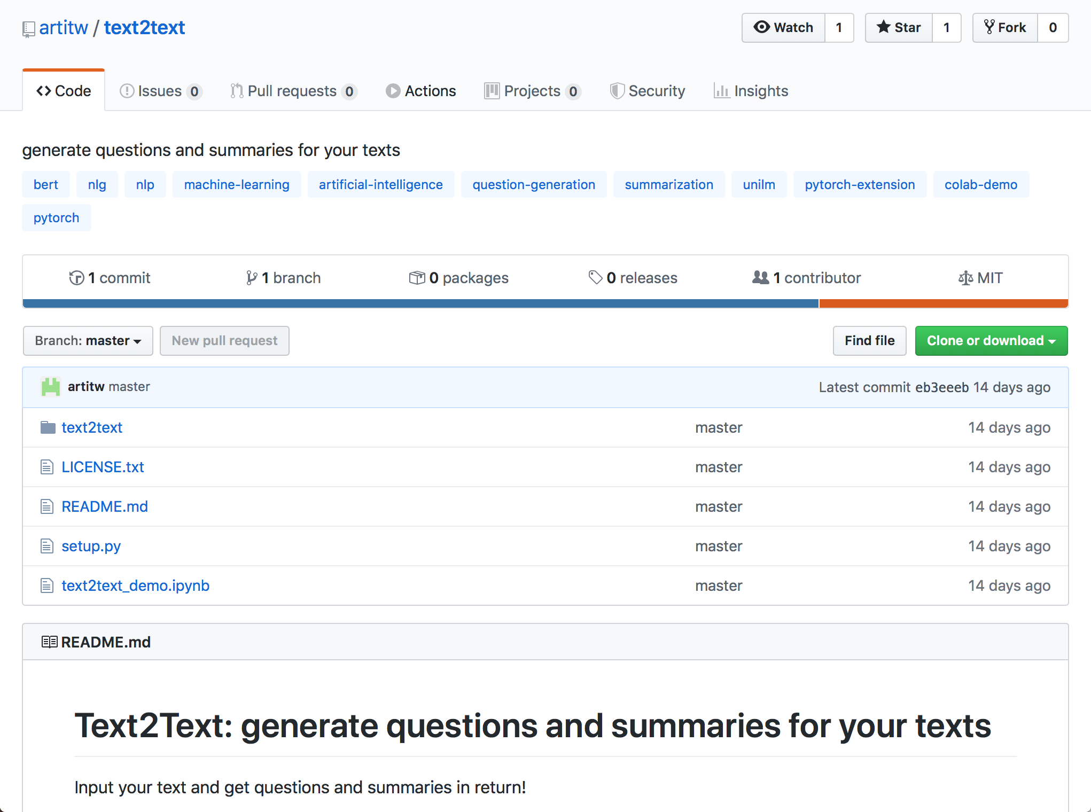
Task: Expand the Clone or download menu
Action: [991, 341]
